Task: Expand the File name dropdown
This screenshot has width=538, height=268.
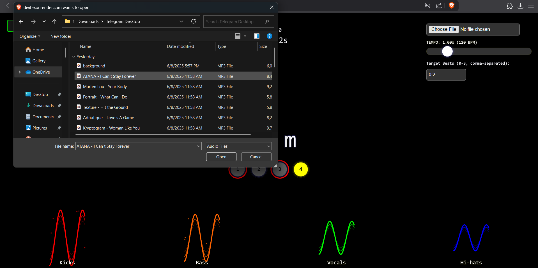Action: point(199,146)
